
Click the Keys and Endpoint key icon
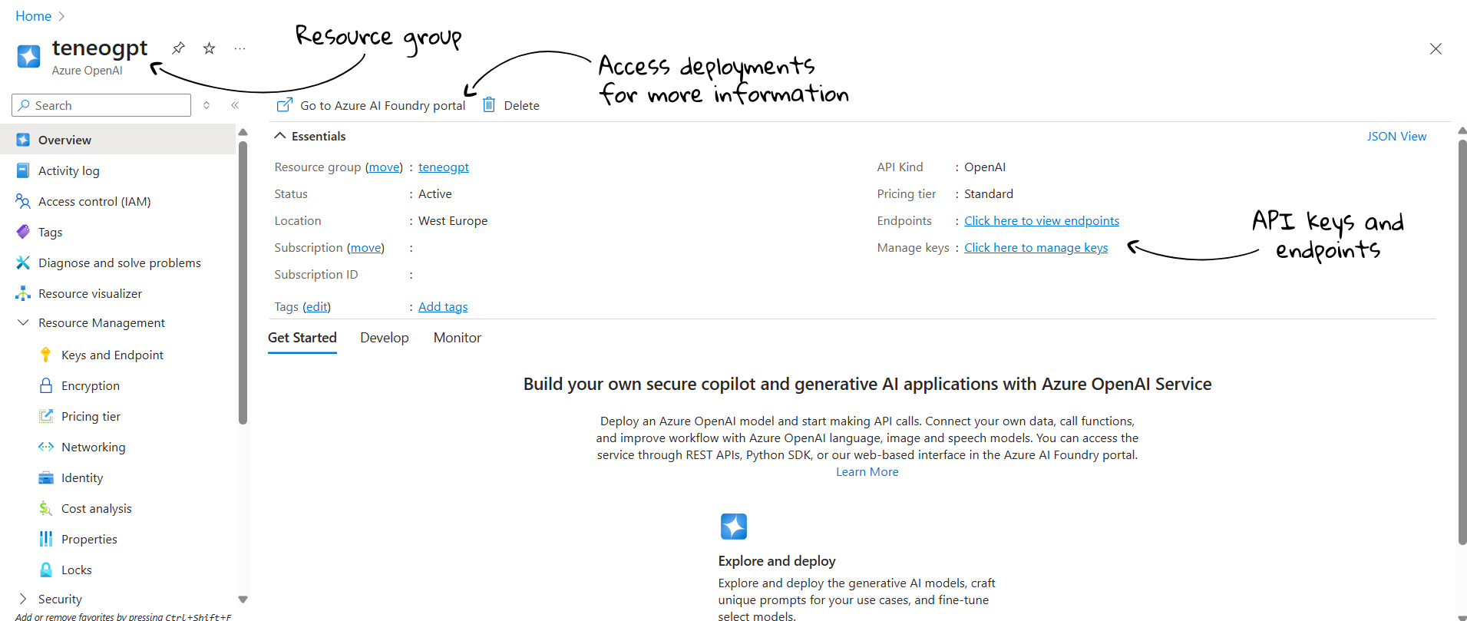pos(46,355)
